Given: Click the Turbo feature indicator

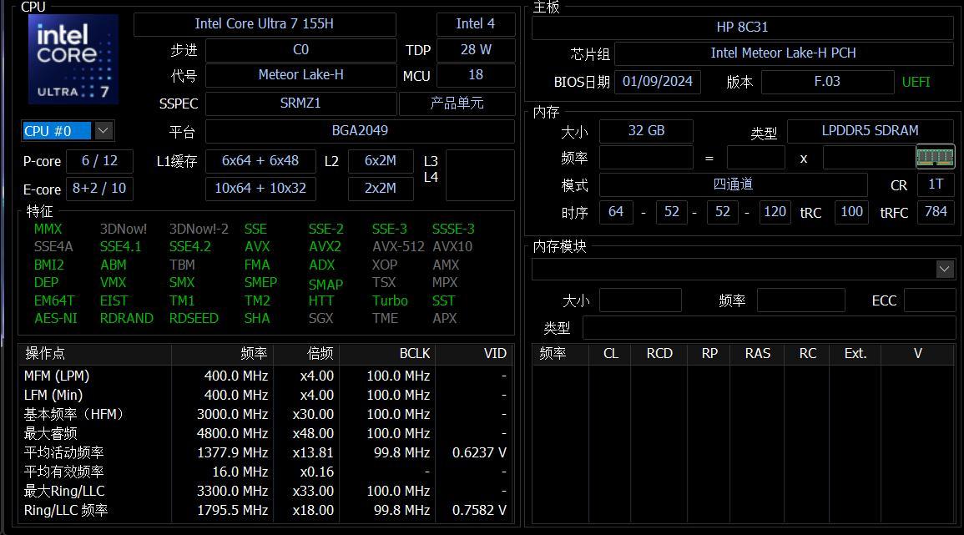Looking at the screenshot, I should 390,300.
